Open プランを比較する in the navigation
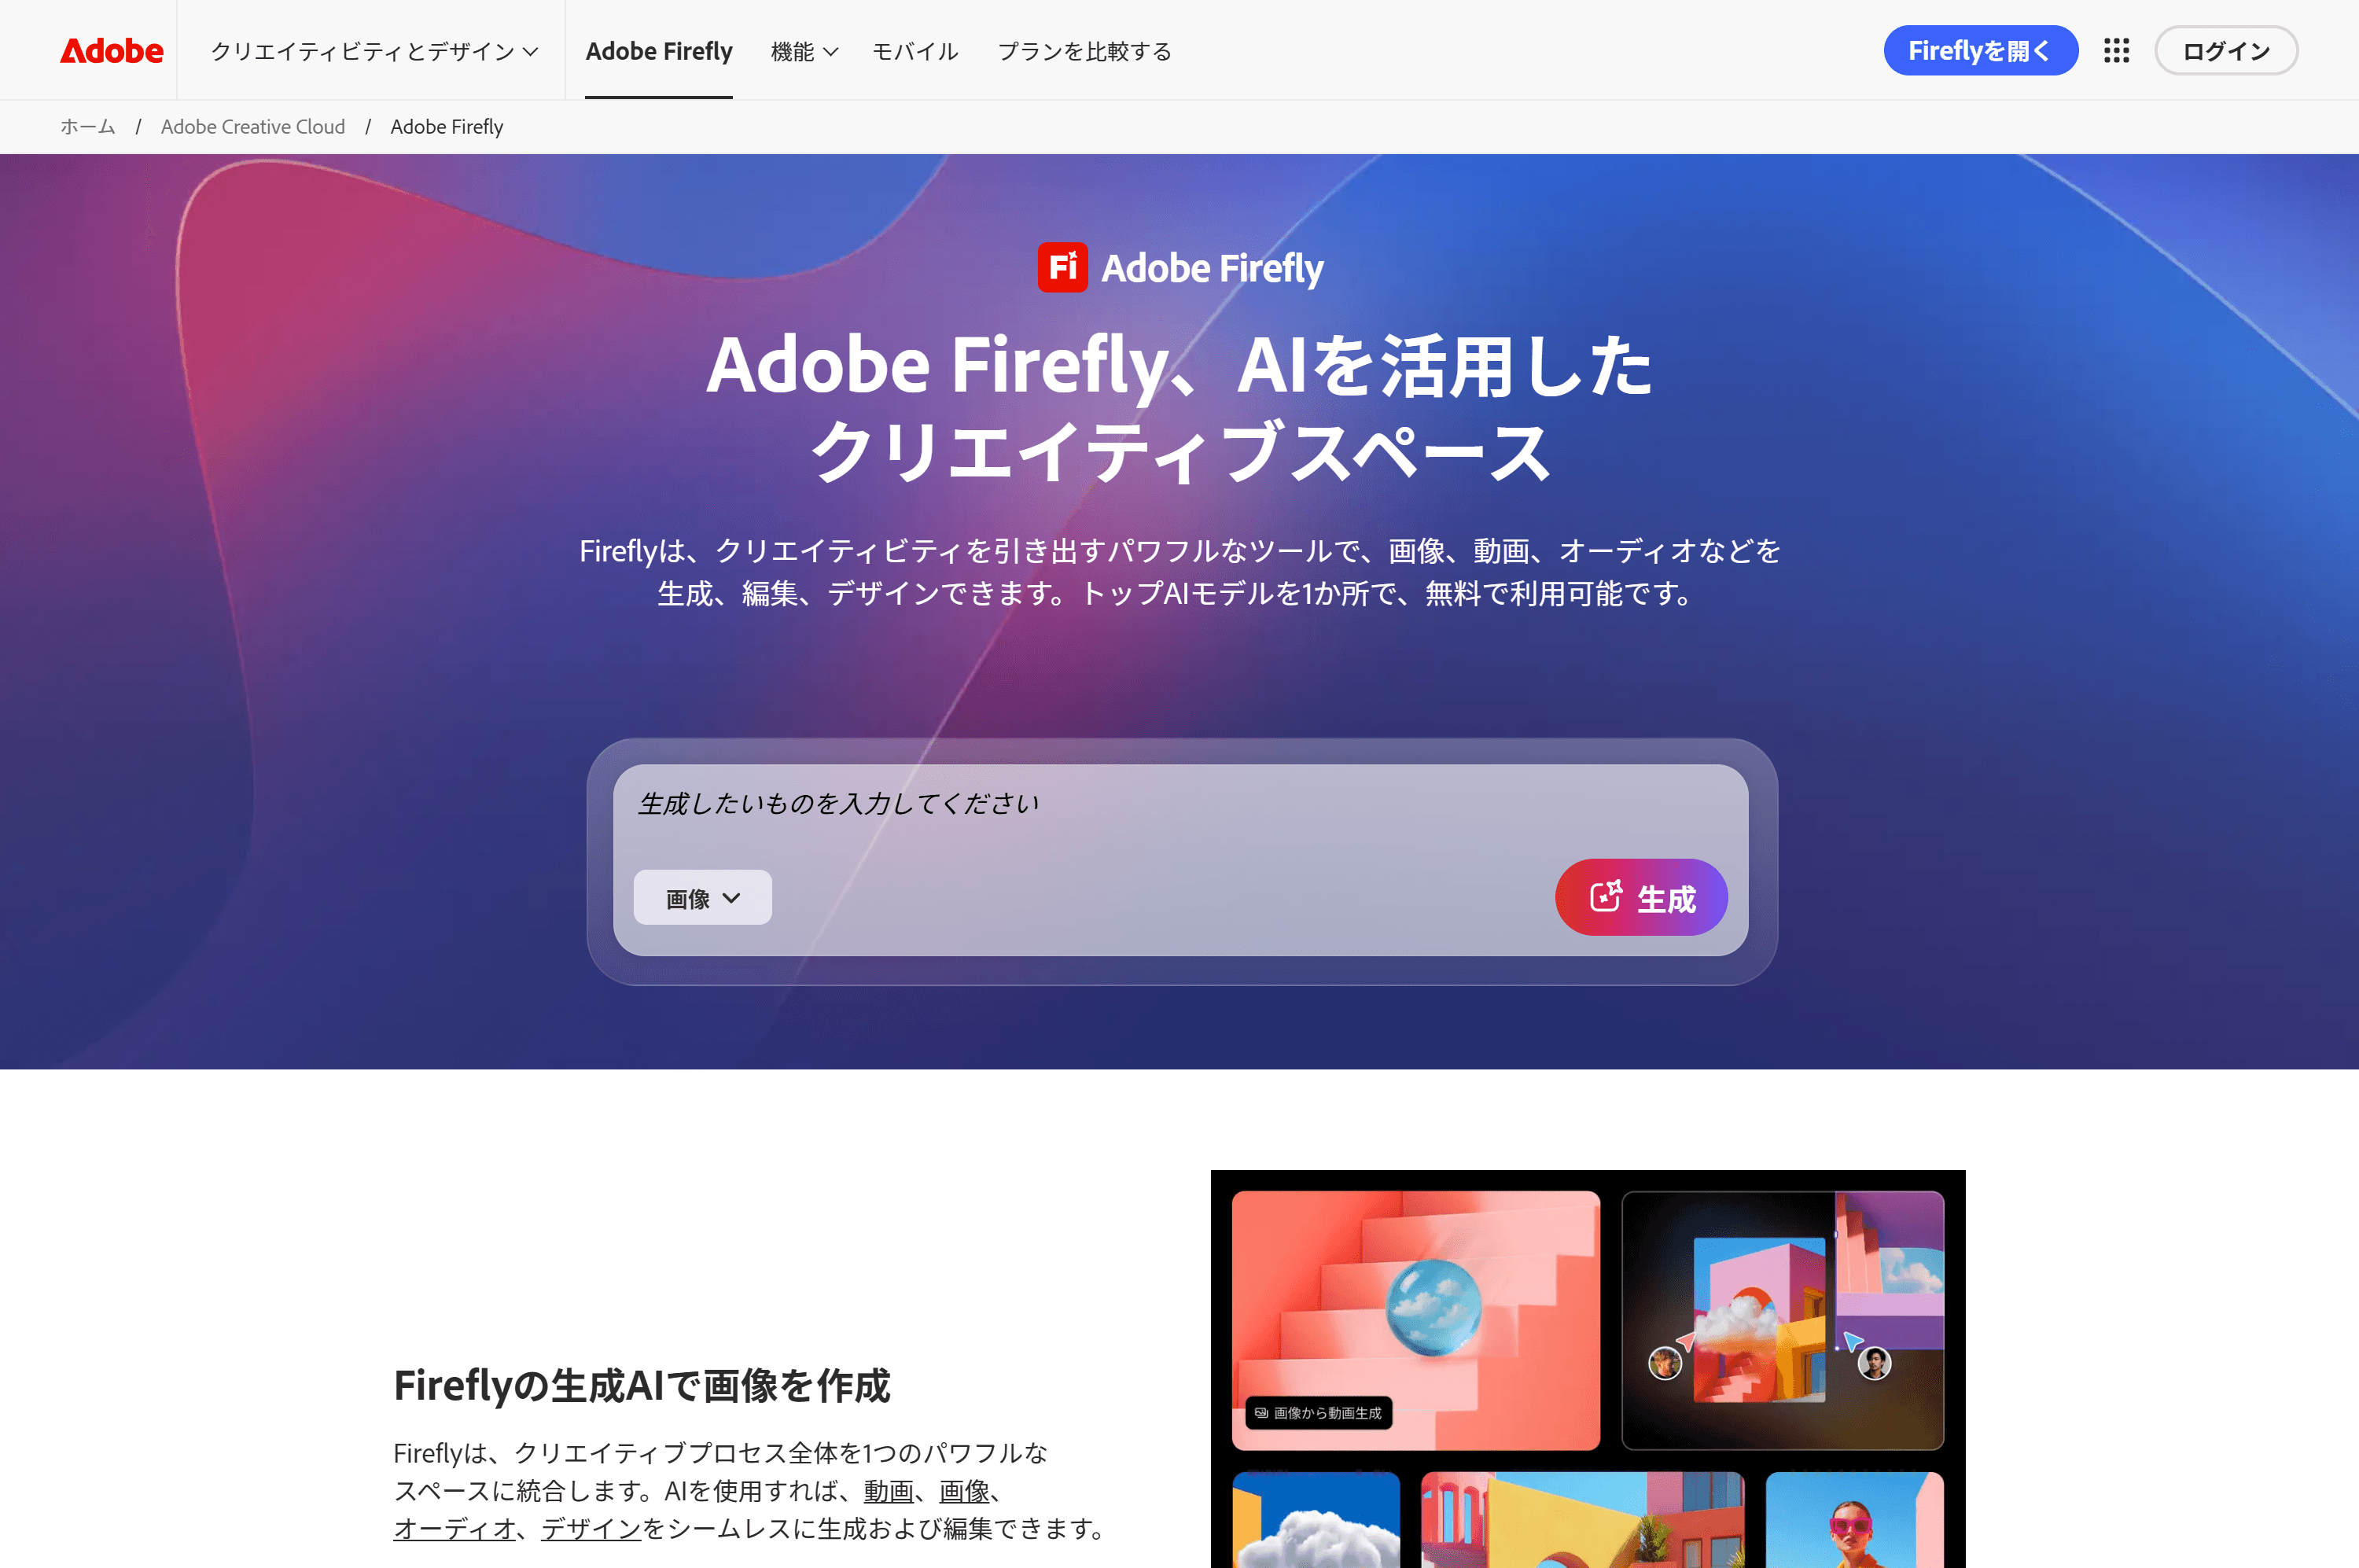 (1084, 51)
